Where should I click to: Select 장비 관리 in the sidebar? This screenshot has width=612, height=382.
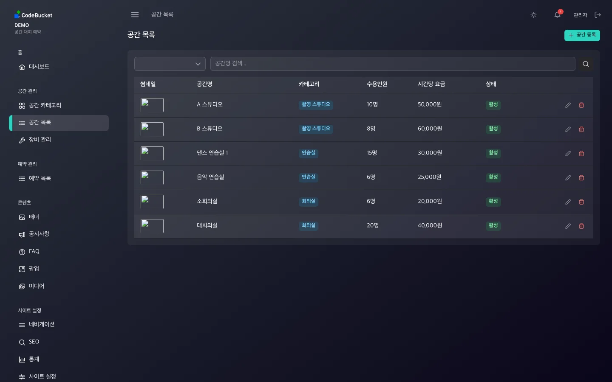coord(40,140)
